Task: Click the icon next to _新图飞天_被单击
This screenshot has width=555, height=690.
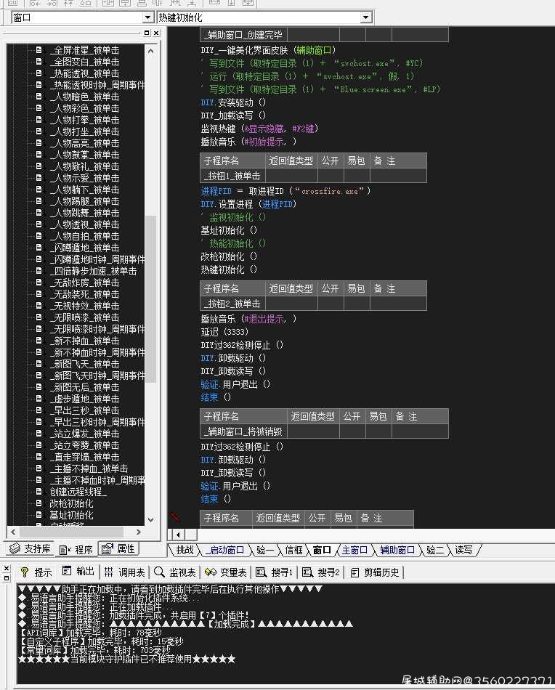Action: click(x=39, y=364)
